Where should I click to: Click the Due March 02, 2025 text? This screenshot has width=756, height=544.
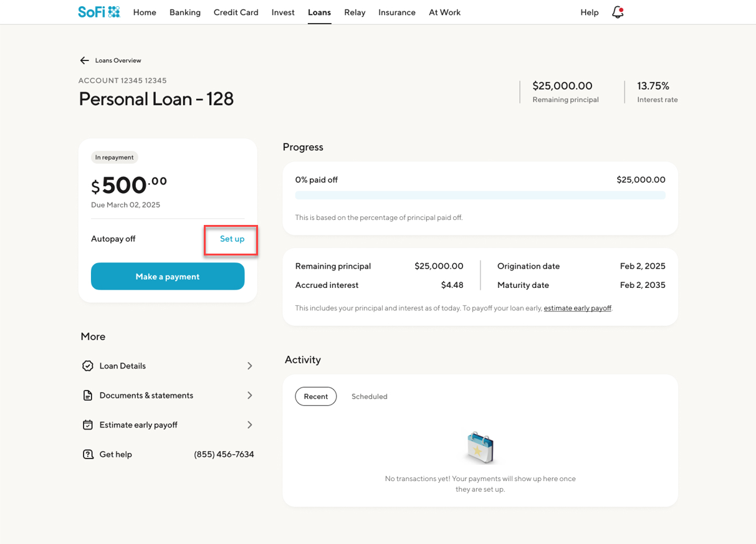click(125, 205)
